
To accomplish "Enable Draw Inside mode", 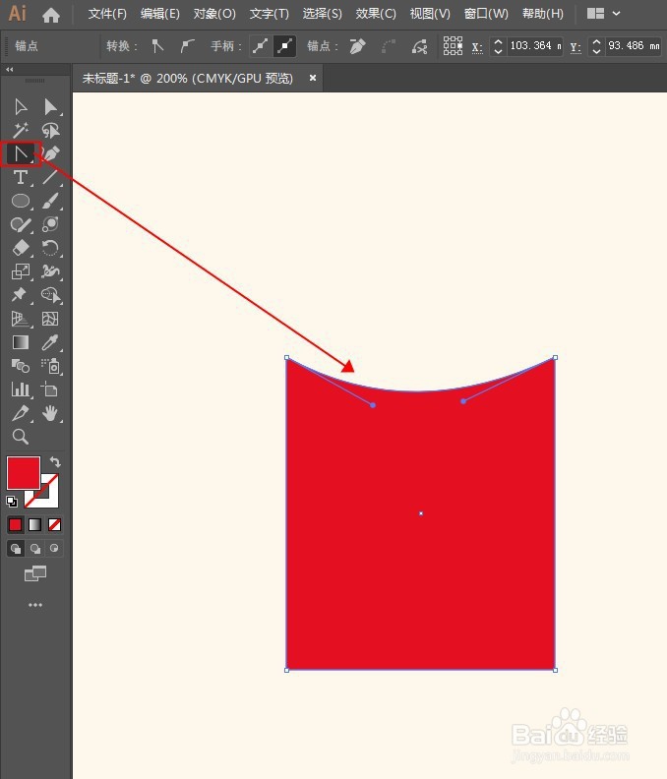I will [x=54, y=549].
